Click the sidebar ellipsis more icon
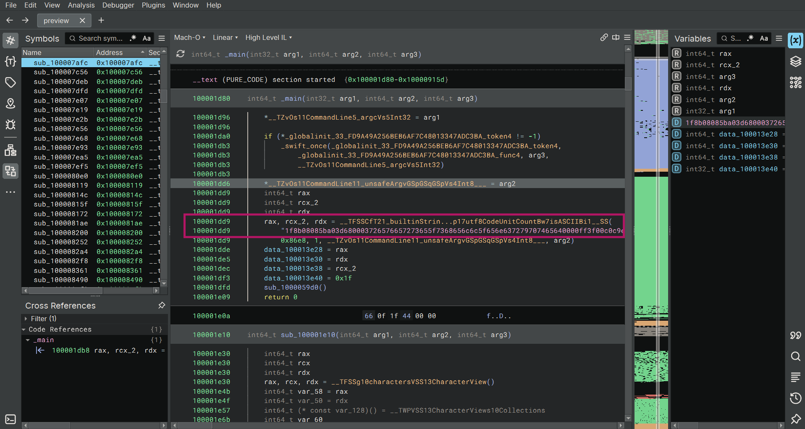Screen dimensions: 805x429 [10, 192]
